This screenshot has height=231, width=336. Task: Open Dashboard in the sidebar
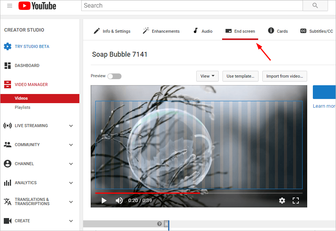[27, 65]
